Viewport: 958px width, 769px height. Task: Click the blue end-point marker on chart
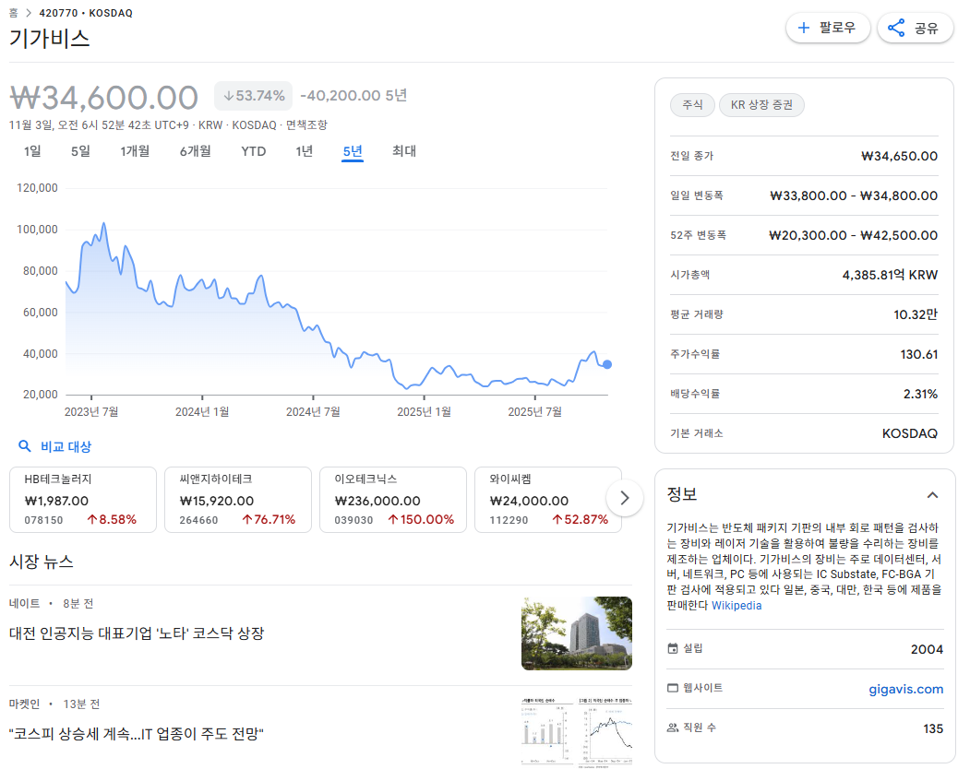[x=606, y=364]
